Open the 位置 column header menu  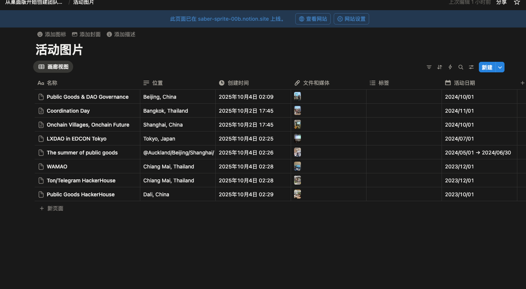157,83
